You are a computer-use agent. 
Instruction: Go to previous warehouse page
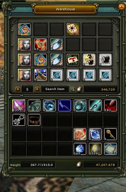[x=18, y=89]
